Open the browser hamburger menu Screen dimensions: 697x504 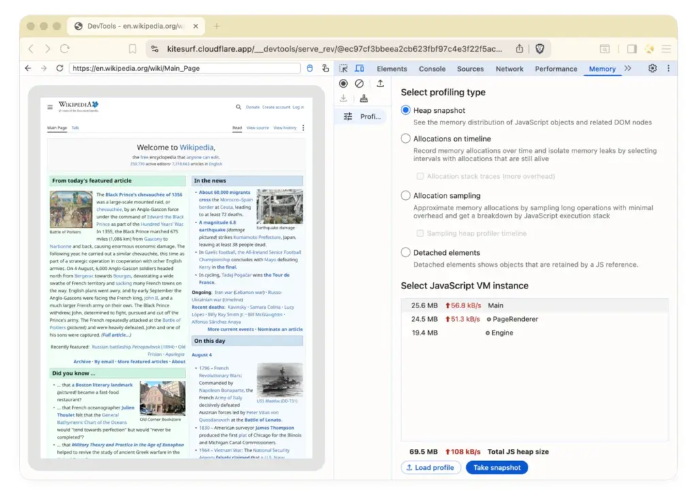click(666, 49)
